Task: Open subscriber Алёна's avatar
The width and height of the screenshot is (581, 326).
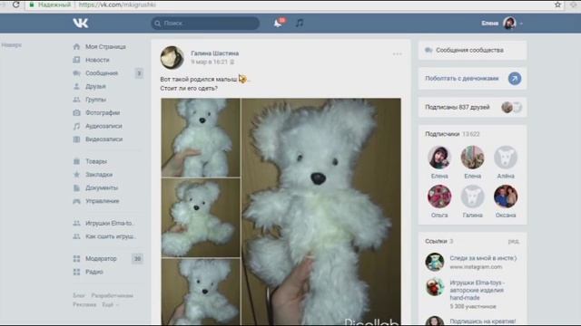Action: click(x=506, y=158)
